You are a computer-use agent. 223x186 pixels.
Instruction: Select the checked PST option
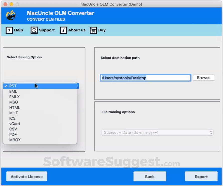(x=40, y=86)
